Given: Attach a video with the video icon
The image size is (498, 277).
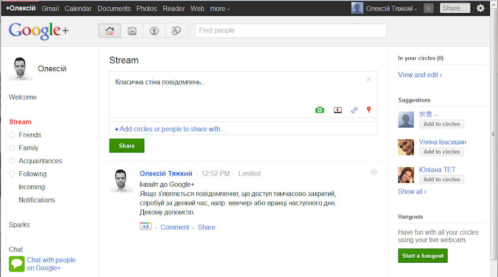Looking at the screenshot, I should (x=337, y=110).
